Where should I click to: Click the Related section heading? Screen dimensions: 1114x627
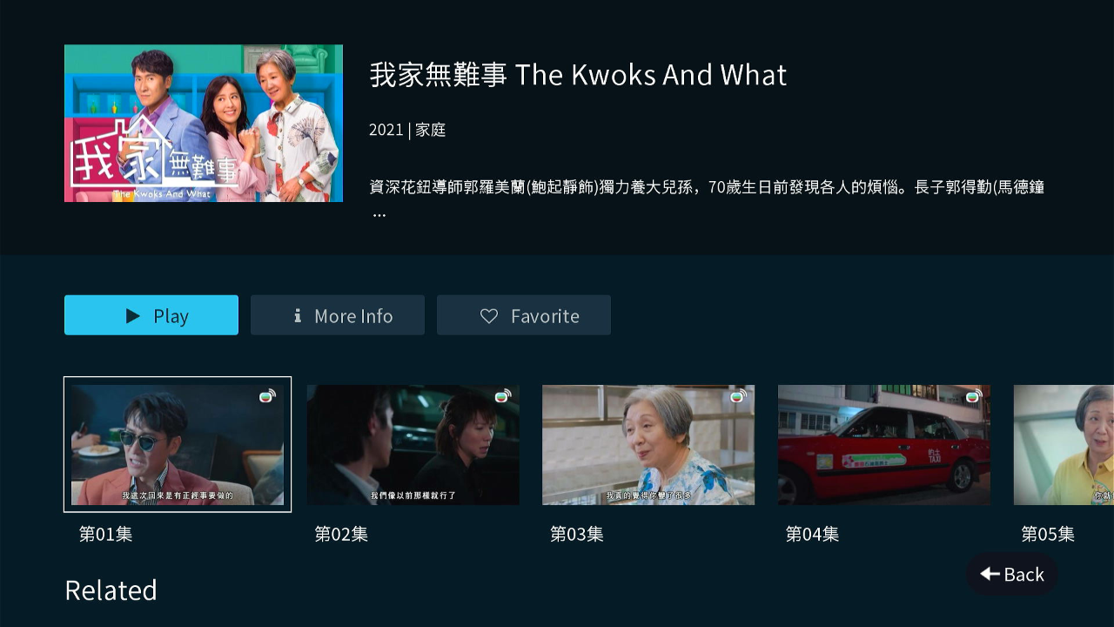click(x=111, y=590)
